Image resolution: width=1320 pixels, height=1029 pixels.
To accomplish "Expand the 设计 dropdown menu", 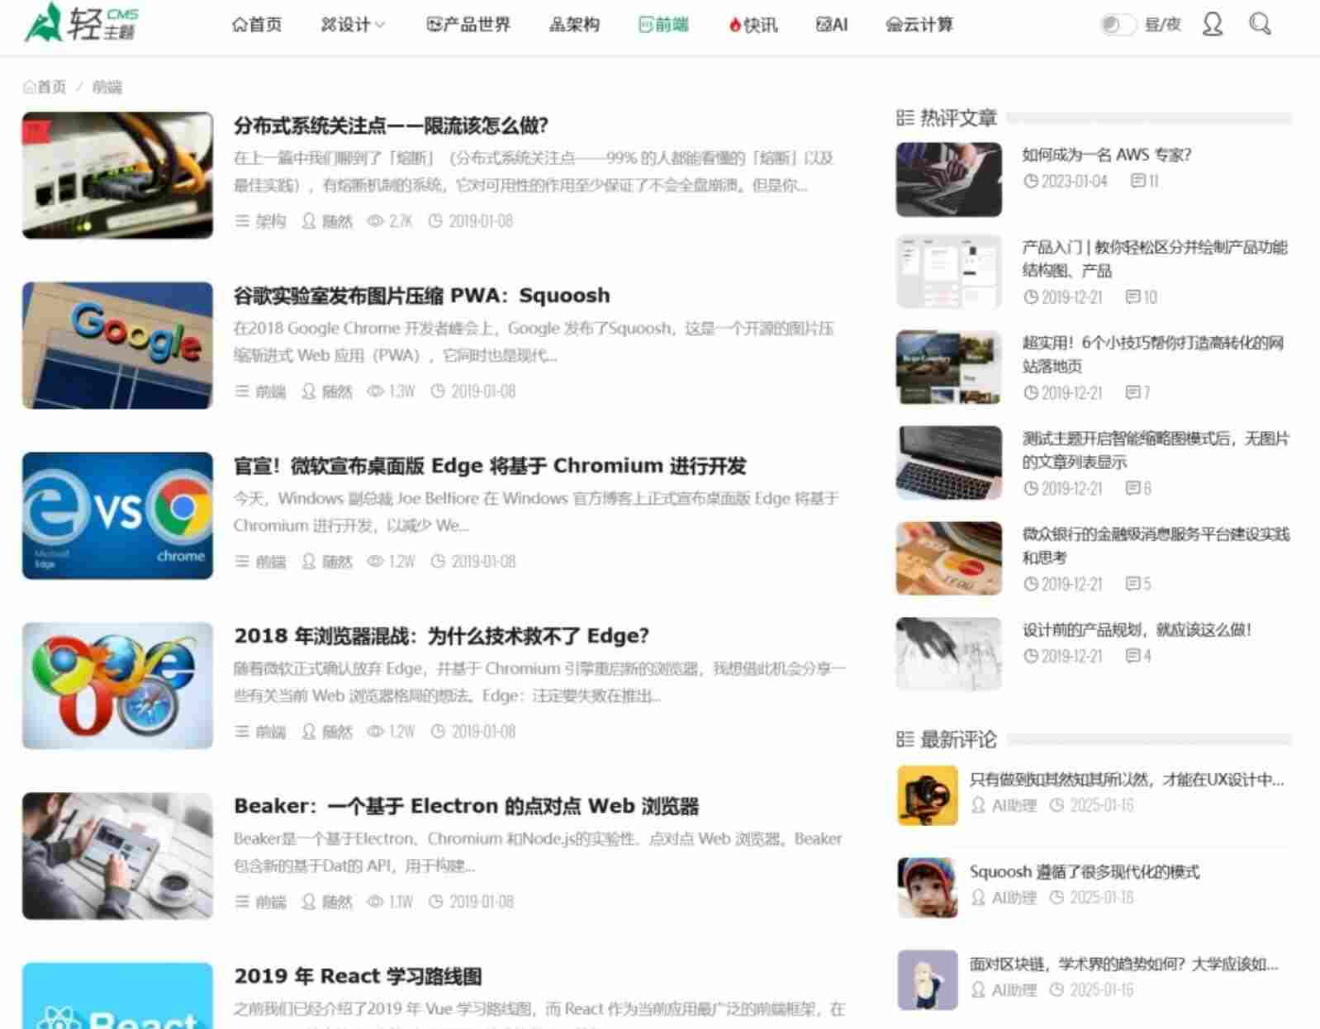I will (353, 25).
